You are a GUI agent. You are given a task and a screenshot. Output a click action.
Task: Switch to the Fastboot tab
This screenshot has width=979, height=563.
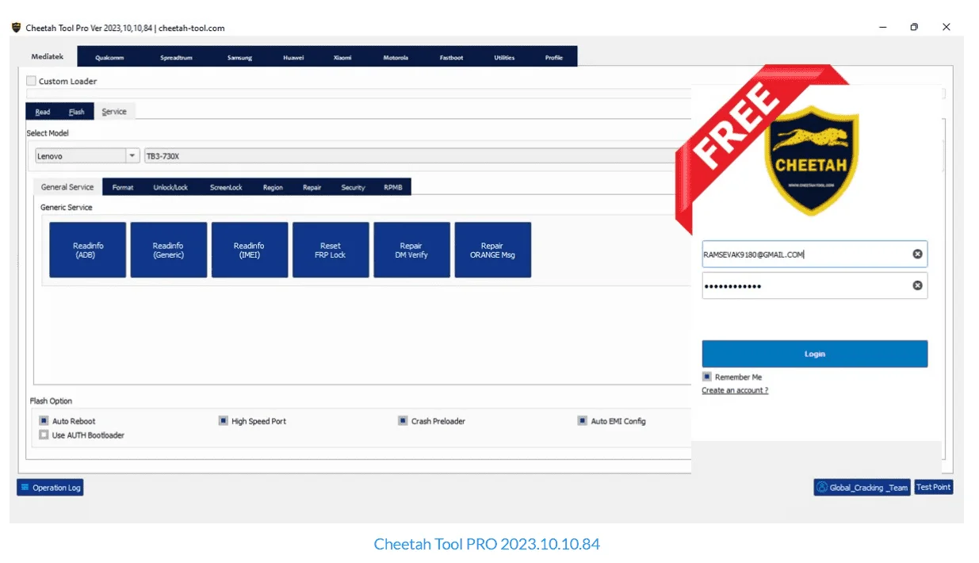[452, 57]
